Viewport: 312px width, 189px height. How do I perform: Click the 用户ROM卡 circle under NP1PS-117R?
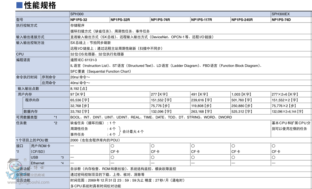[193, 146]
